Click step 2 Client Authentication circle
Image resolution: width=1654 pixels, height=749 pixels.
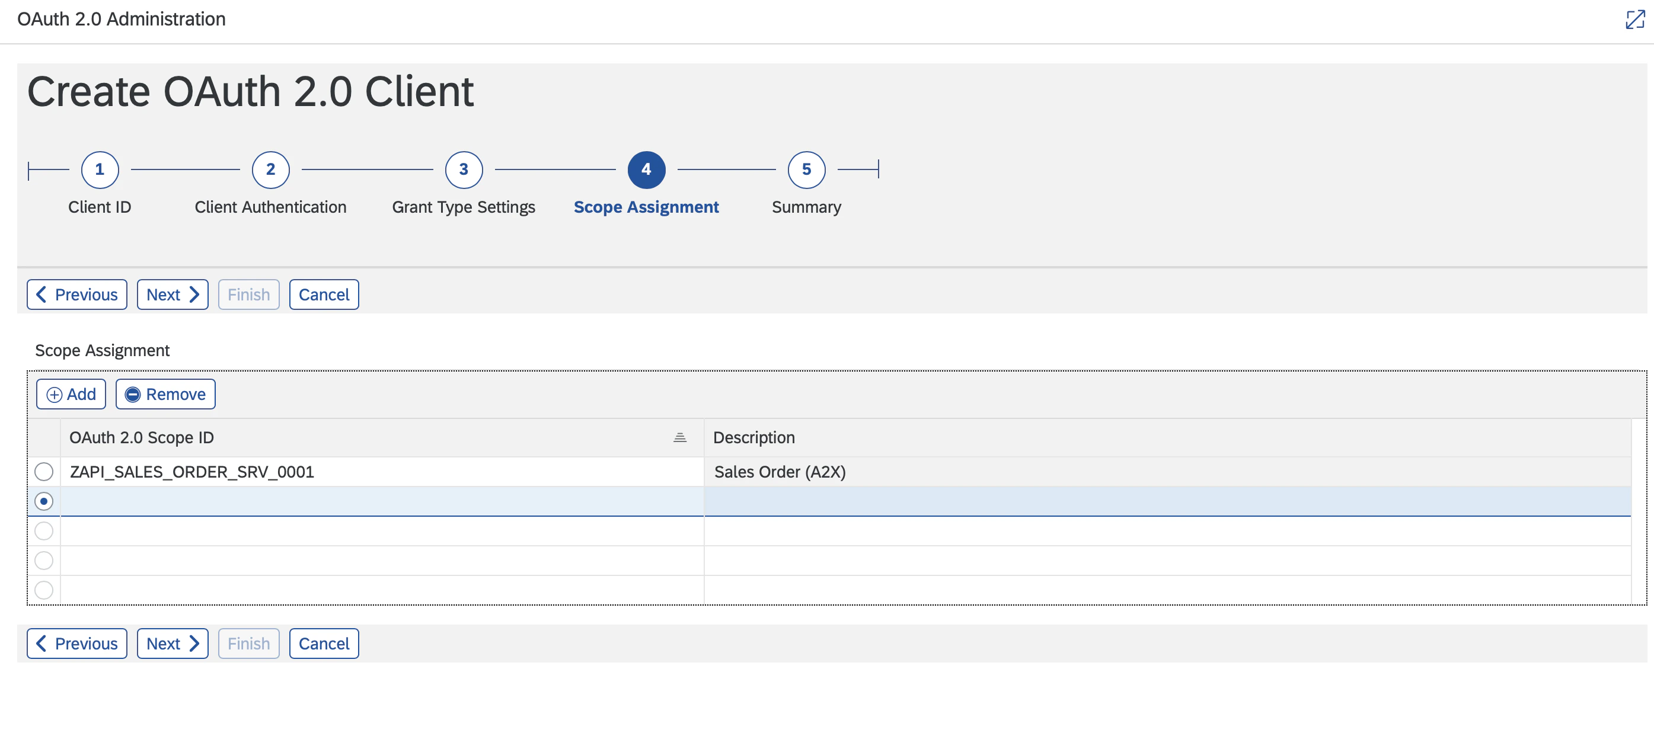[270, 169]
